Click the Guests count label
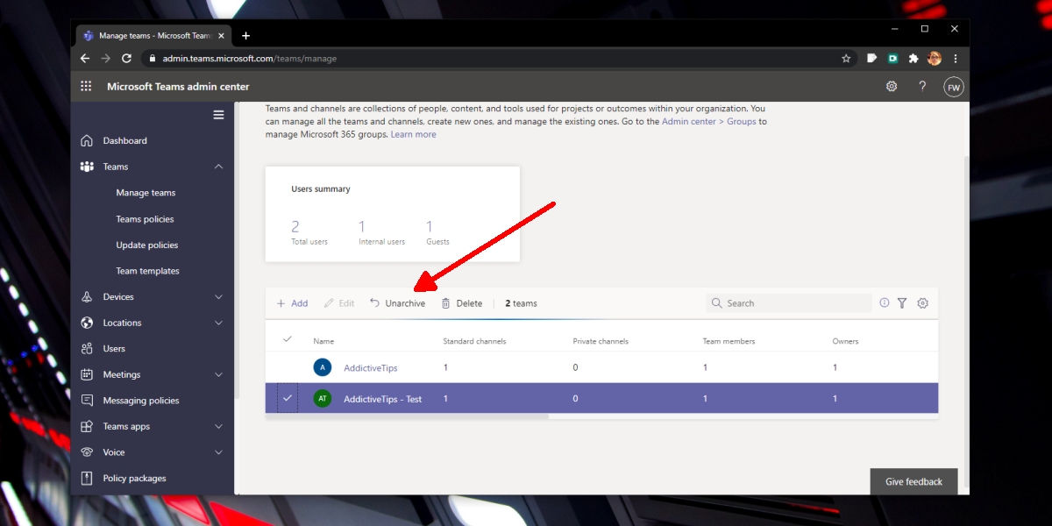 coord(437,242)
